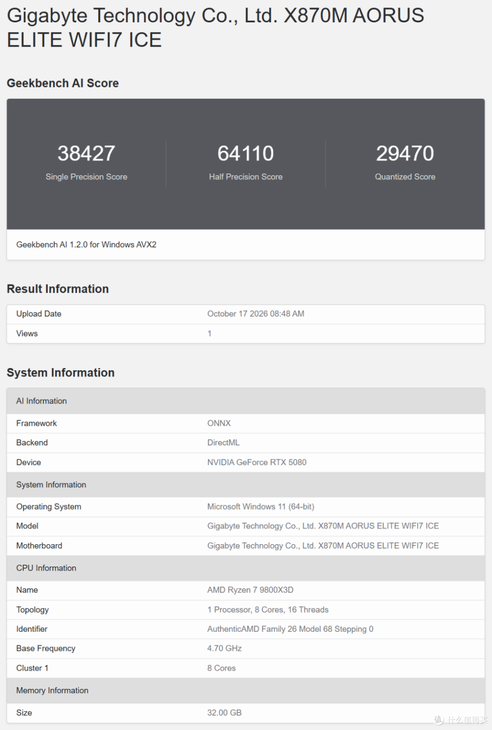Select the "Result Information" heading

click(x=58, y=289)
